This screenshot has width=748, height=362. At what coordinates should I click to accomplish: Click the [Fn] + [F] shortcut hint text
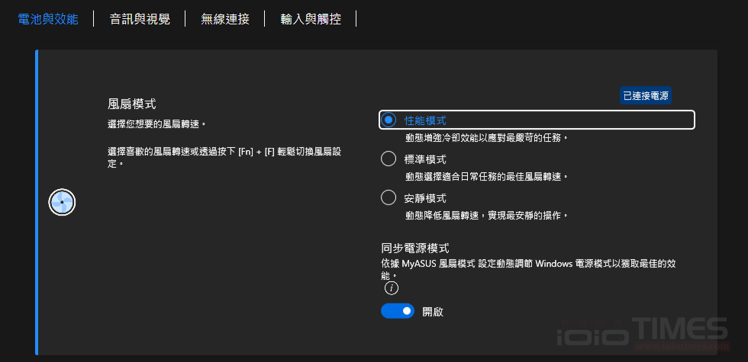tap(224, 152)
